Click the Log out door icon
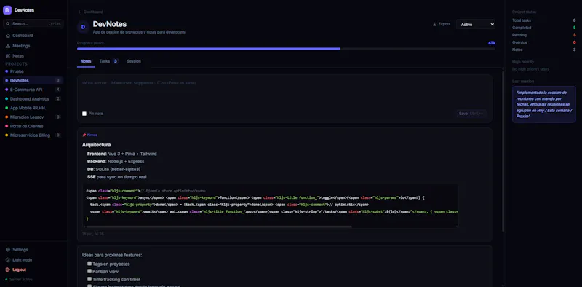Image resolution: width=582 pixels, height=287 pixels. (8, 270)
